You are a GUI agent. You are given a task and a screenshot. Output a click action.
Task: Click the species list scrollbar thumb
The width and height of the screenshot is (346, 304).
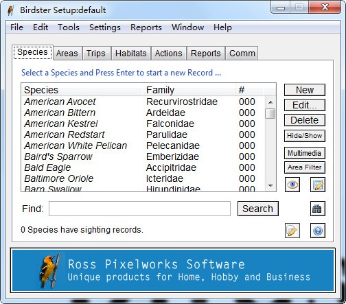pos(270,113)
